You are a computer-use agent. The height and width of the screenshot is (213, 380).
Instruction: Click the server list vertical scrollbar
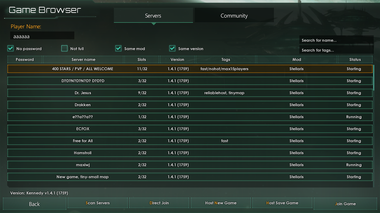[x=374, y=77]
